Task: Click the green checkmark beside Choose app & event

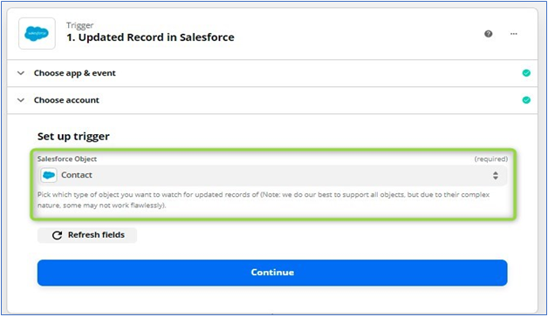Action: point(526,73)
